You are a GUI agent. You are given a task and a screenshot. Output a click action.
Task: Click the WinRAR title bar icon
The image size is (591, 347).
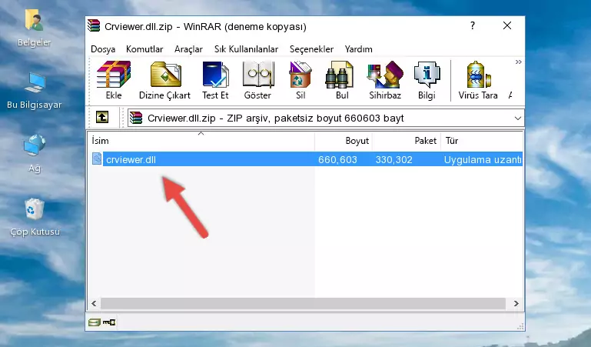click(95, 26)
